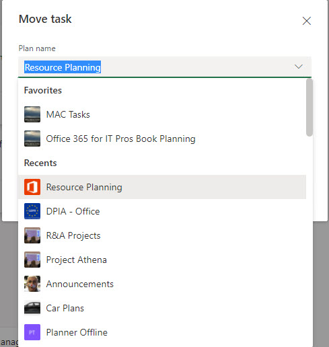This screenshot has height=347, width=329.
Task: Click the EU flag icon for DPIA - Office
Action: [32, 211]
